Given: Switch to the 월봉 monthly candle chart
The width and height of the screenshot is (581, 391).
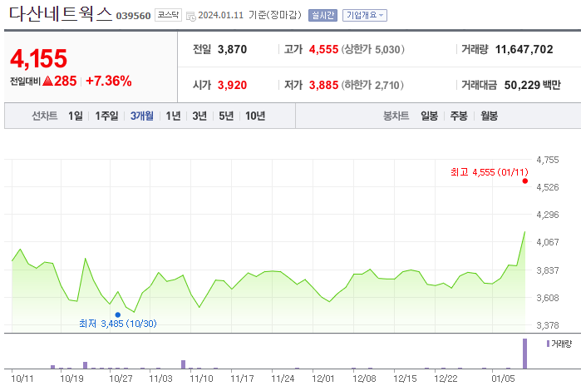Looking at the screenshot, I should click(x=489, y=116).
